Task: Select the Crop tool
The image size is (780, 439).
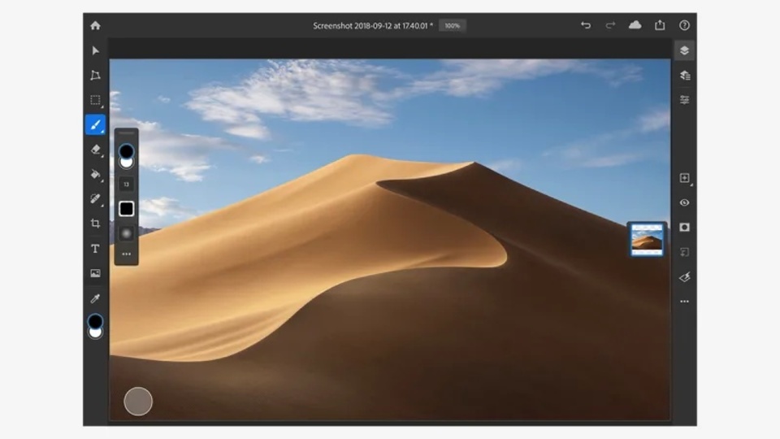Action: tap(95, 224)
